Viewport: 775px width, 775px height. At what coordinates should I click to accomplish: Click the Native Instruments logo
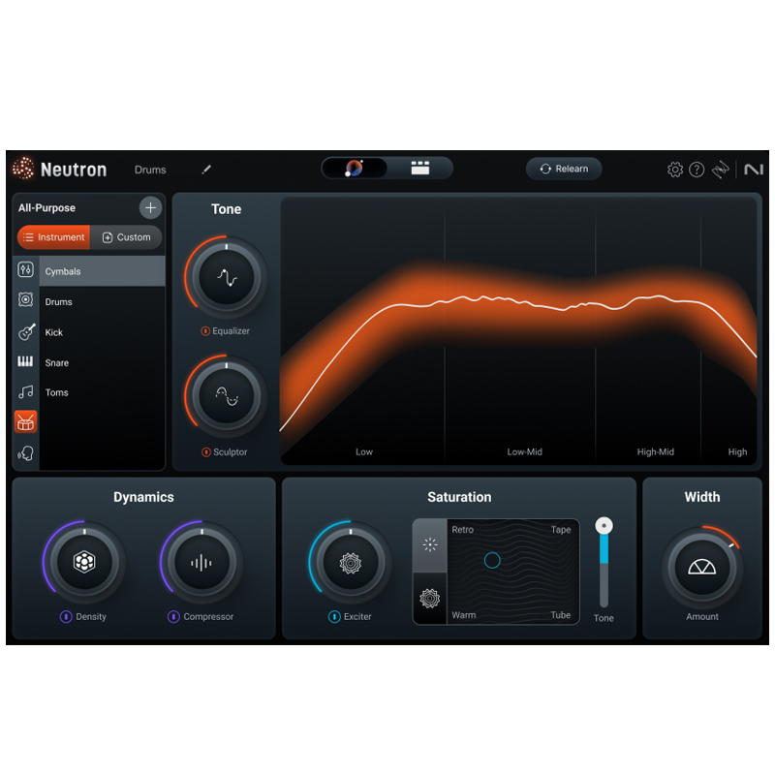click(754, 170)
